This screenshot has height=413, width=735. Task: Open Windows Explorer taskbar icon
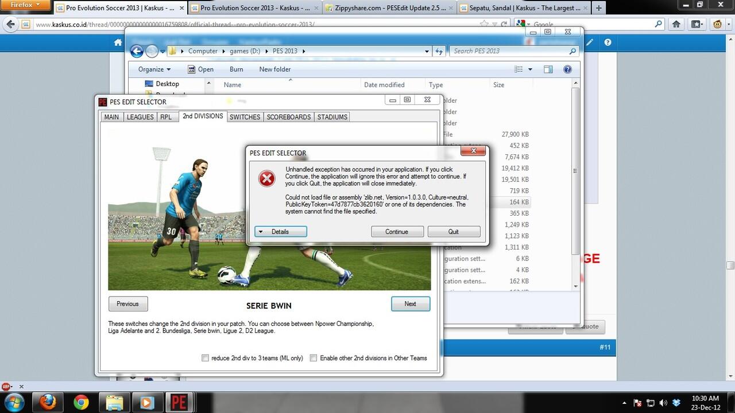click(114, 402)
